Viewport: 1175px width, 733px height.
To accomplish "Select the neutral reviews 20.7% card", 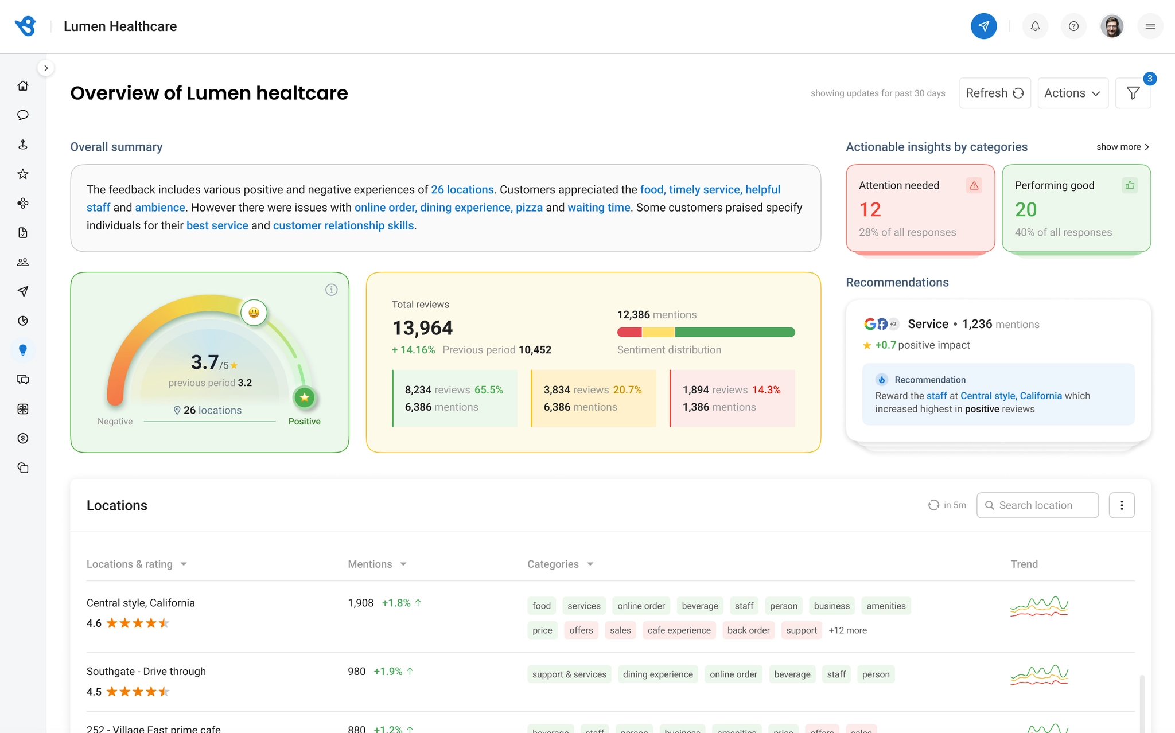I will click(x=593, y=398).
